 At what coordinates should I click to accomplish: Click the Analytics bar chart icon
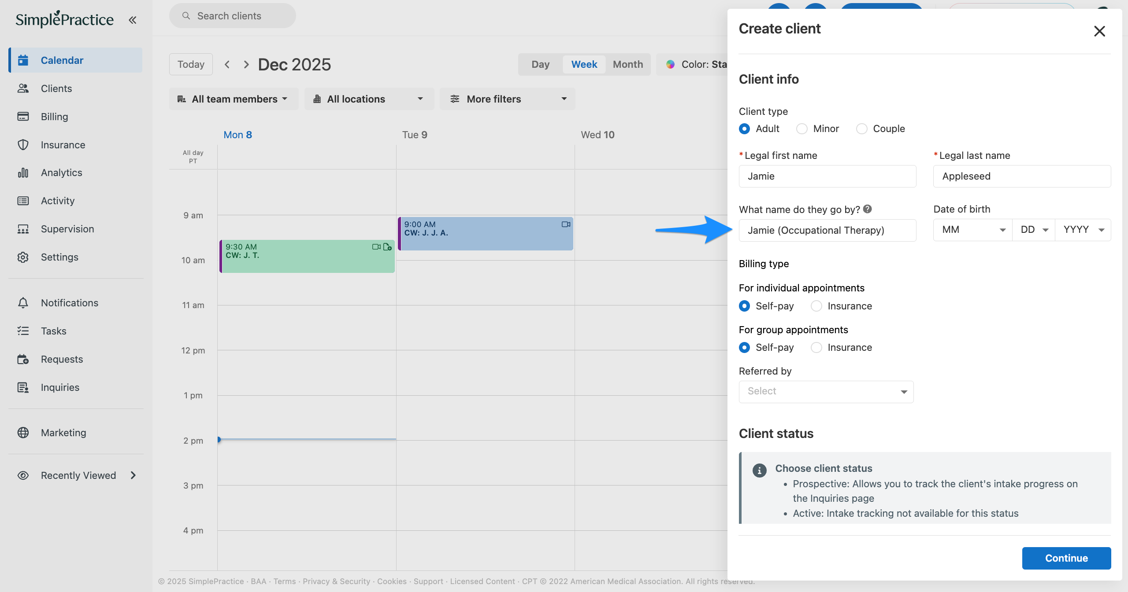tap(23, 173)
